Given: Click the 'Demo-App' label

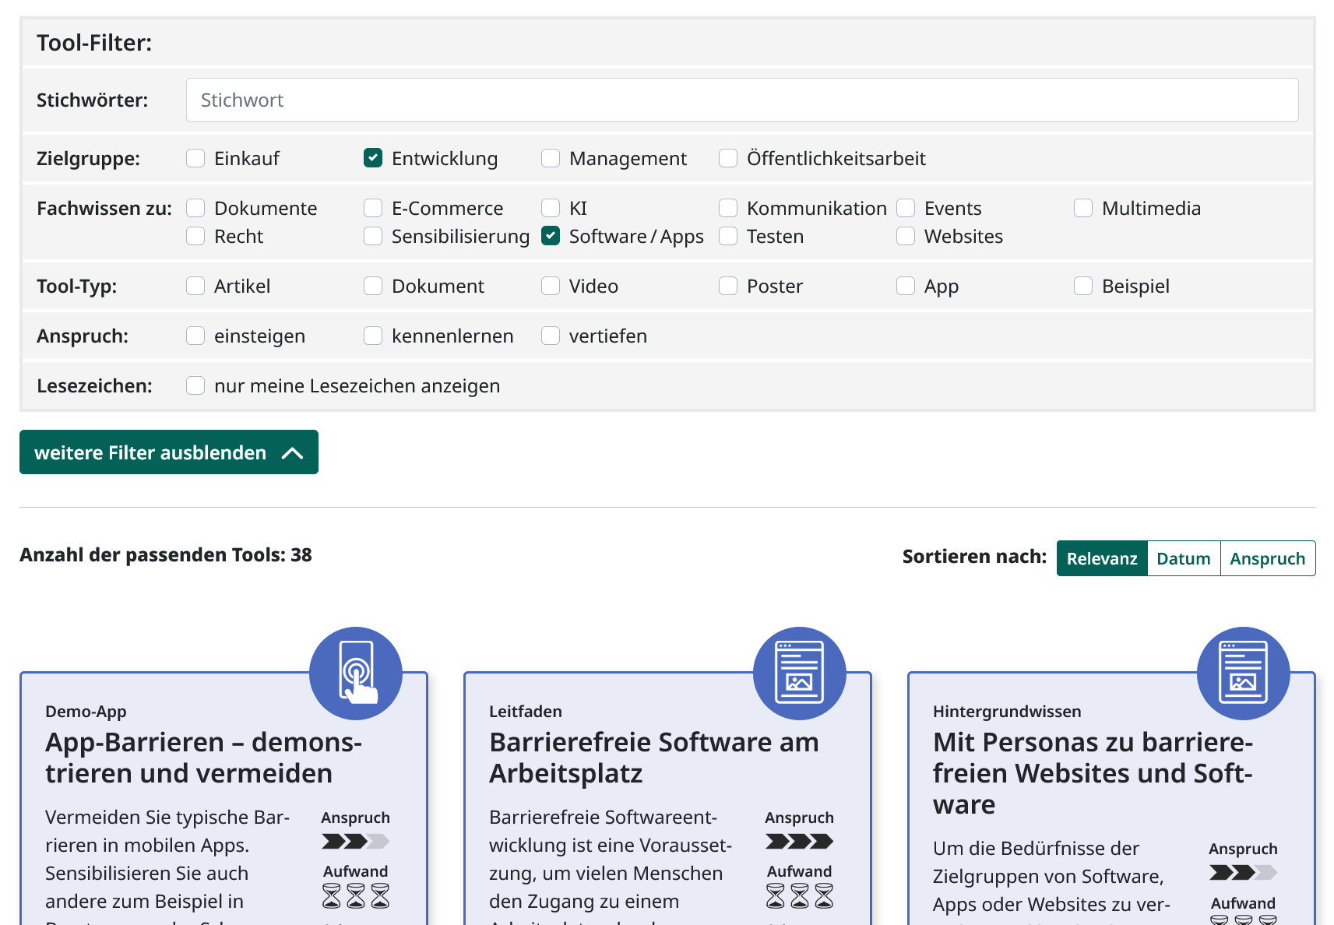Looking at the screenshot, I should [86, 712].
